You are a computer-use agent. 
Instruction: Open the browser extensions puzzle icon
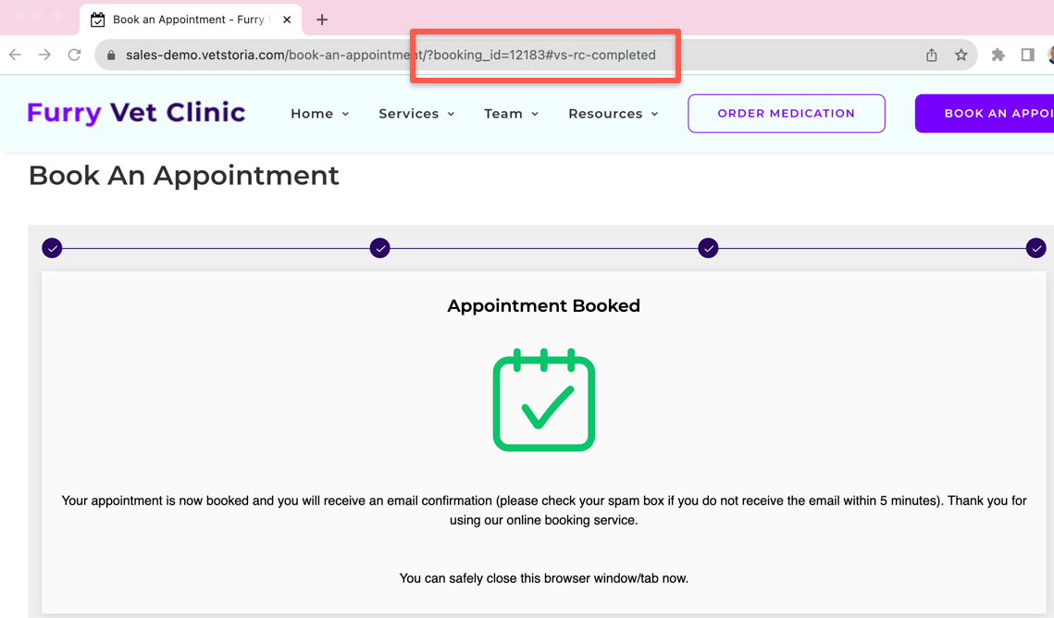pos(998,55)
